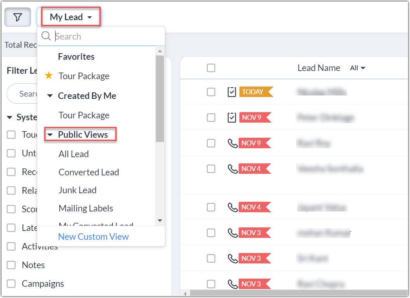Click the gold star beside Tour Package
The width and height of the screenshot is (410, 298).
pos(49,76)
